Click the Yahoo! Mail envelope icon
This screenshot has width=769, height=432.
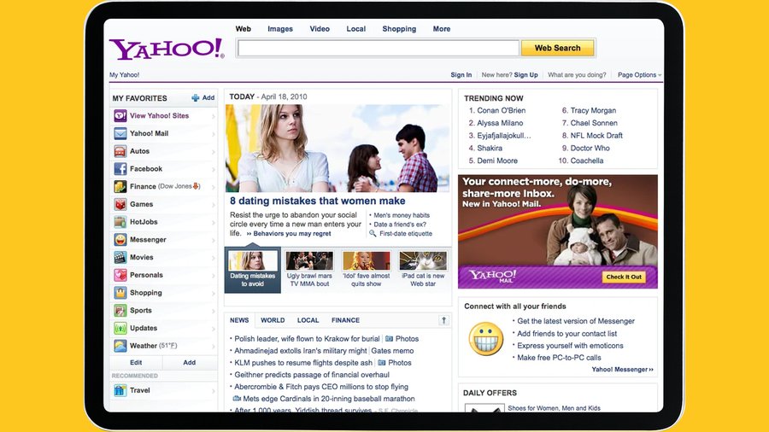[x=120, y=133]
